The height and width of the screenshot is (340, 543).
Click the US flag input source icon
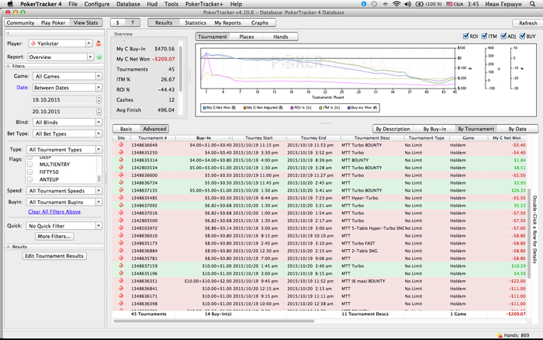pyautogui.click(x=449, y=4)
